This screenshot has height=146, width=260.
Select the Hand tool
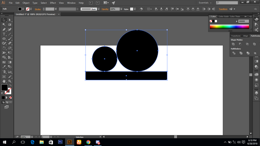click(x=4, y=81)
